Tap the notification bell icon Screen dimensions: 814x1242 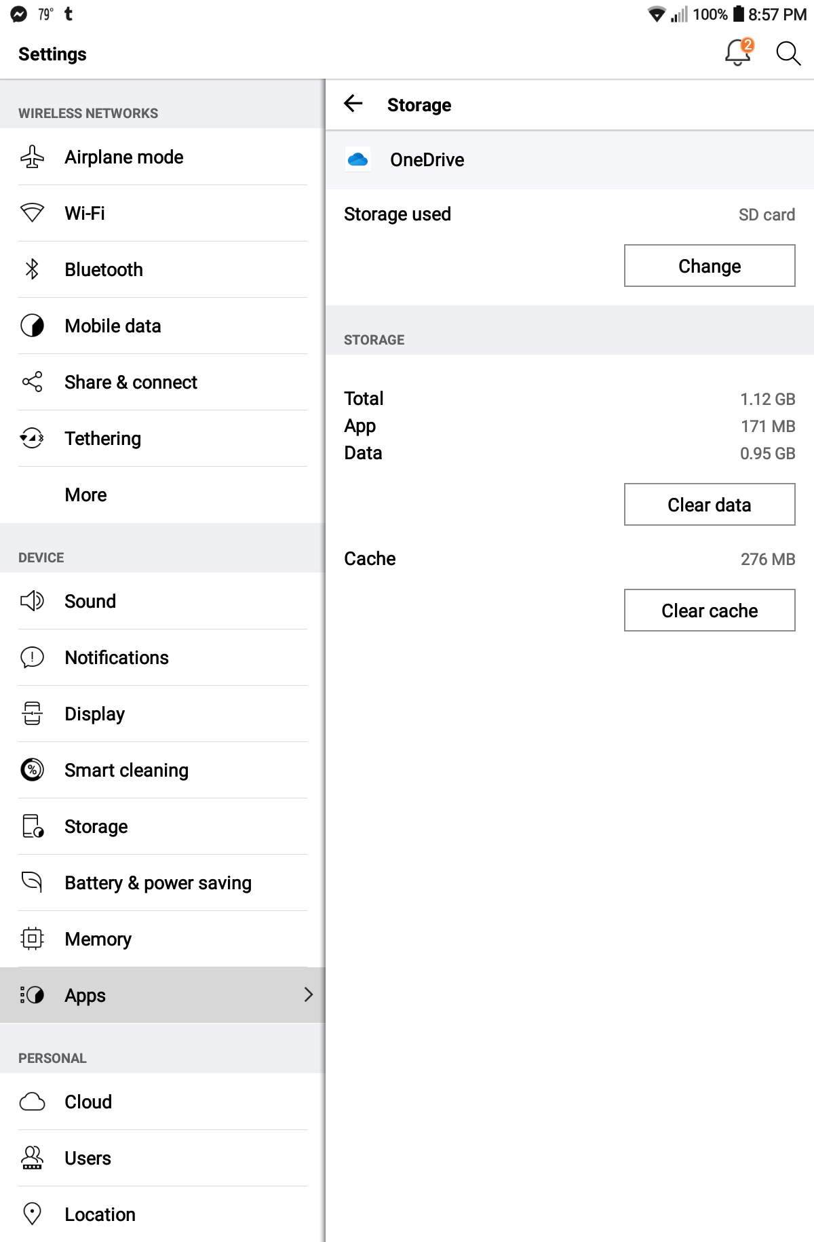pyautogui.click(x=737, y=52)
